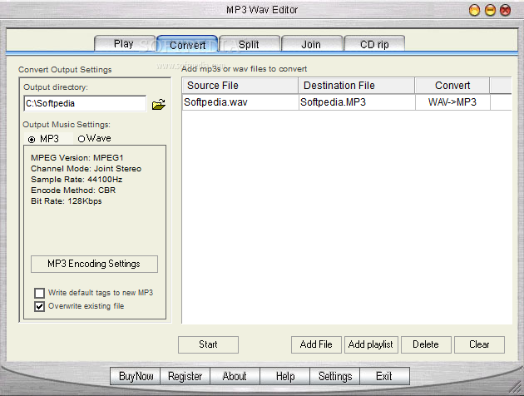Select the MP3 output radio button
The height and width of the screenshot is (396, 524).
(x=32, y=140)
